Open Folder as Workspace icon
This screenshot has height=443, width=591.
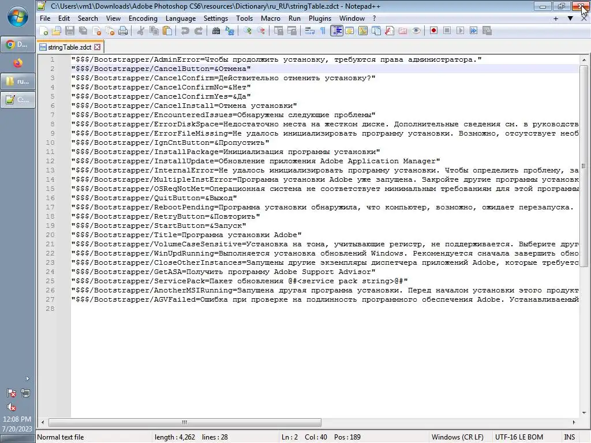point(403,31)
